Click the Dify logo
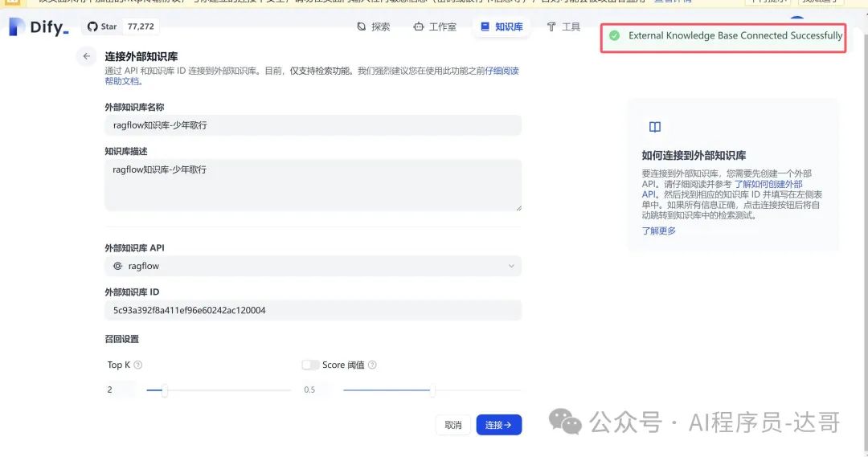The image size is (868, 457). coord(39,27)
